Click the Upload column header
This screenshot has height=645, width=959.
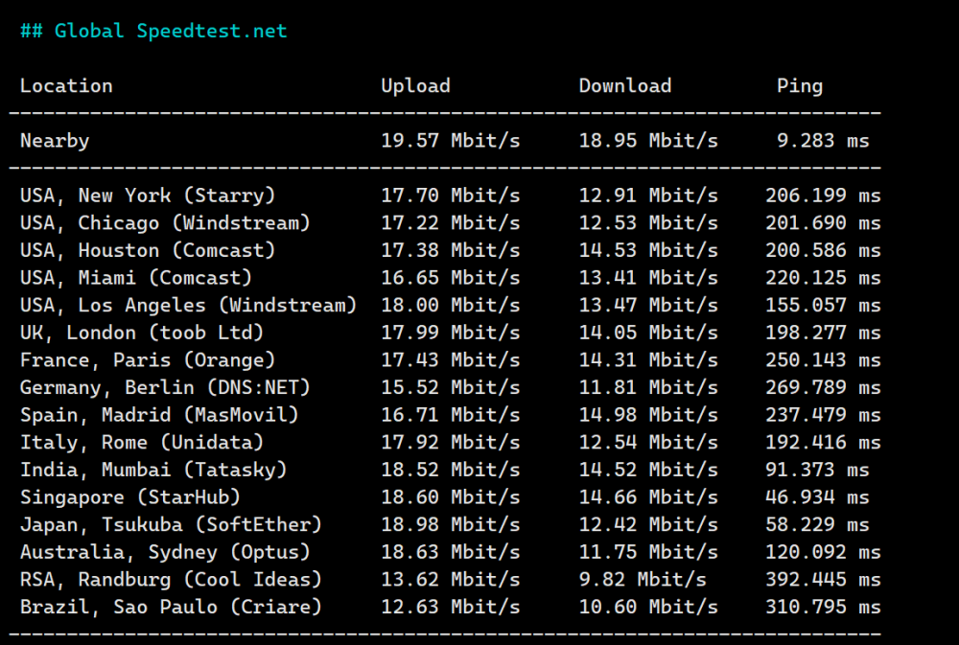tap(415, 85)
